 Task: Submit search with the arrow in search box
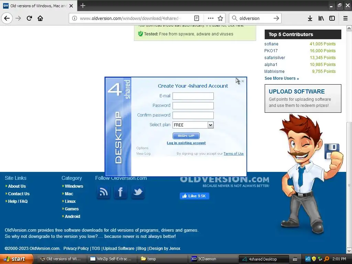click(x=276, y=18)
